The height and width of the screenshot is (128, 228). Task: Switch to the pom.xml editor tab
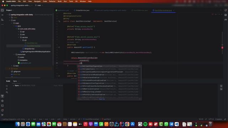(x=110, y=10)
